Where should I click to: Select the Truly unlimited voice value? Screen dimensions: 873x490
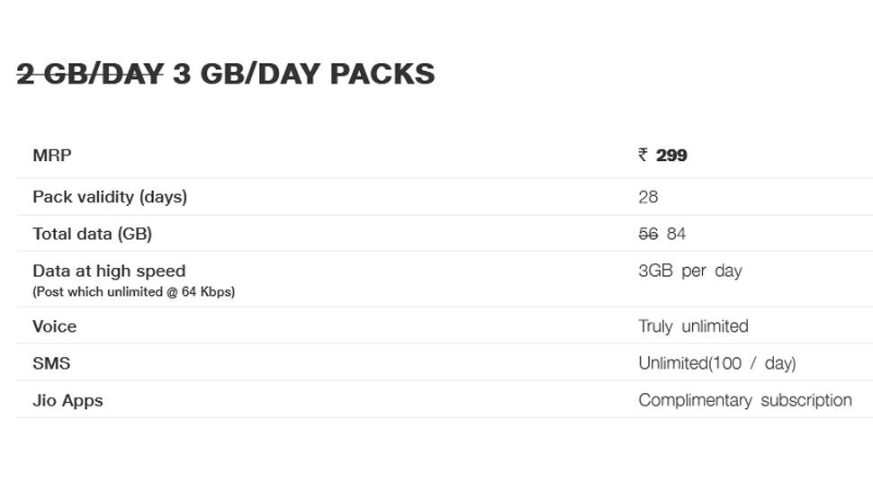pos(693,326)
